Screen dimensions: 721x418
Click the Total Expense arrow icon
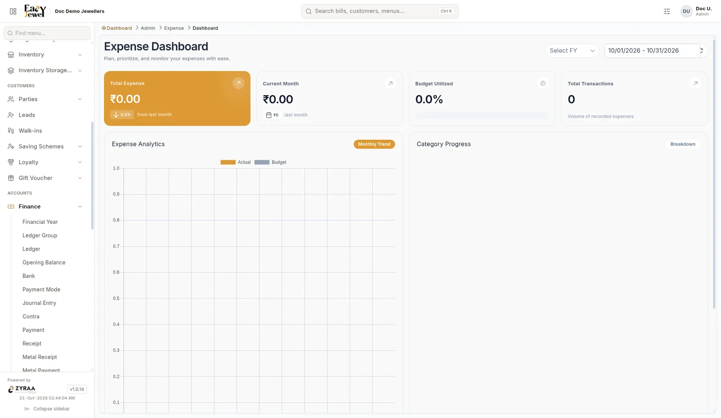238,83
